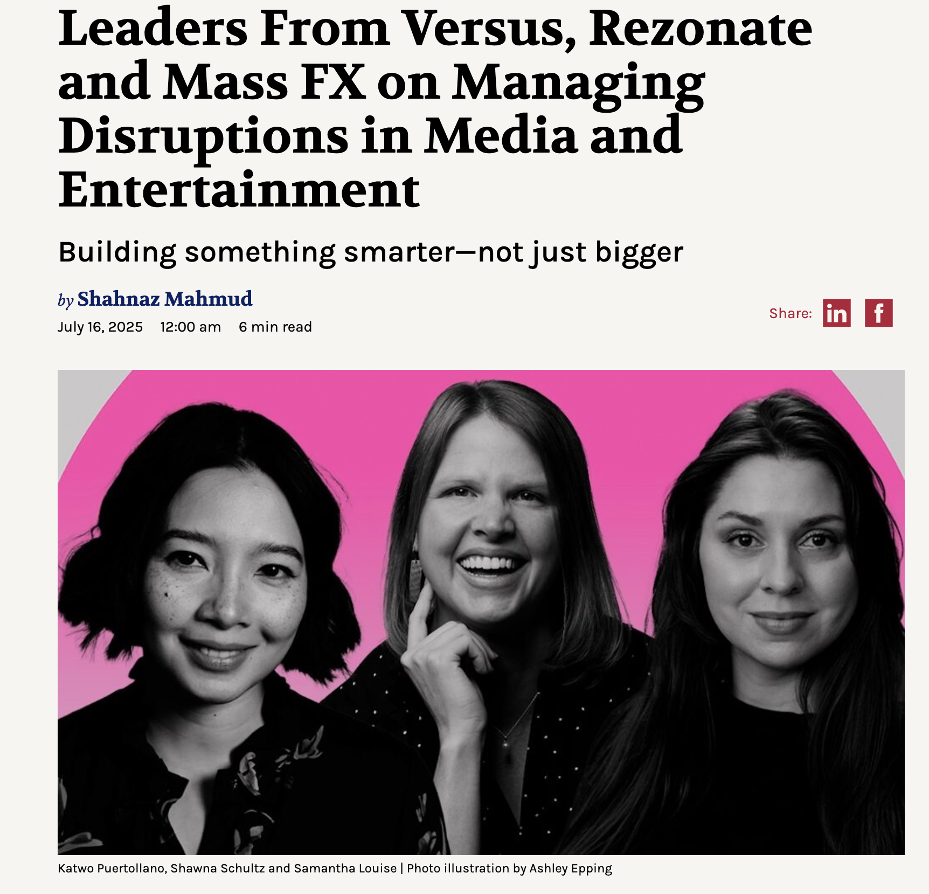Click the 12:00 am timestamp

(x=190, y=327)
